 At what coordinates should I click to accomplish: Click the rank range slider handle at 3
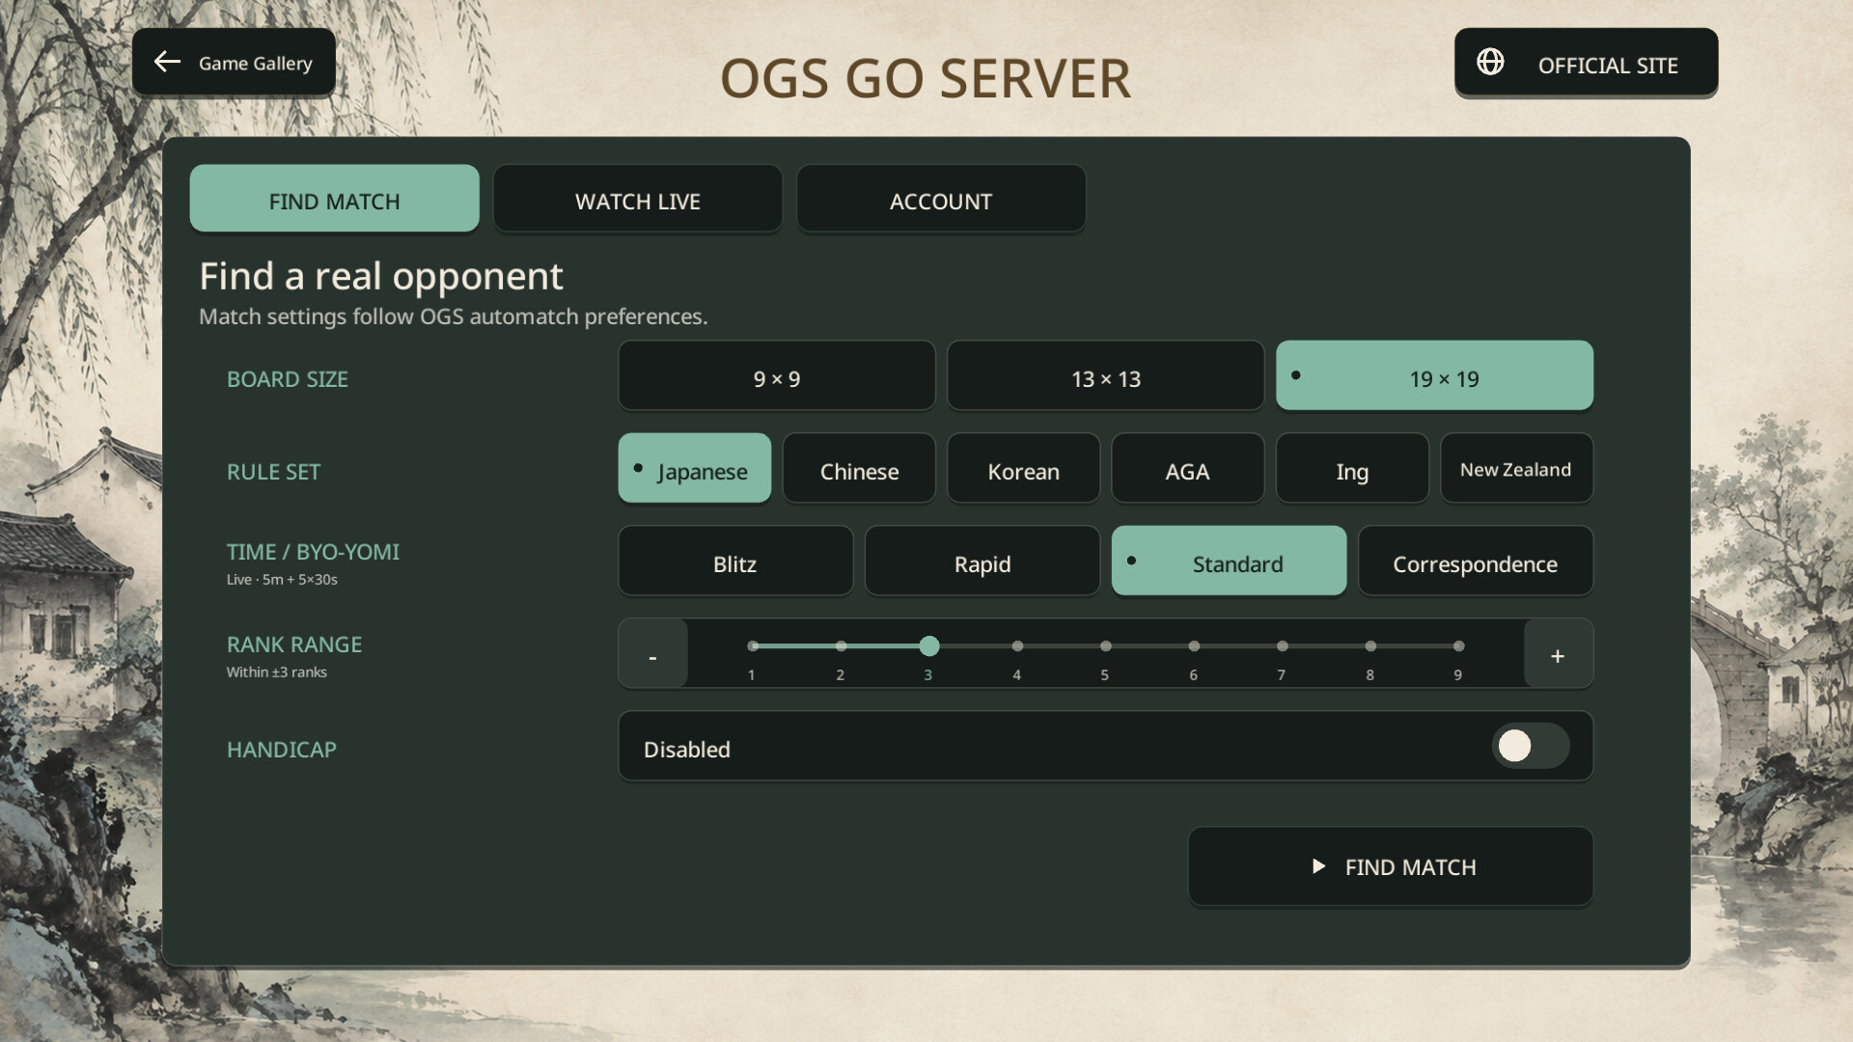pyautogui.click(x=929, y=646)
